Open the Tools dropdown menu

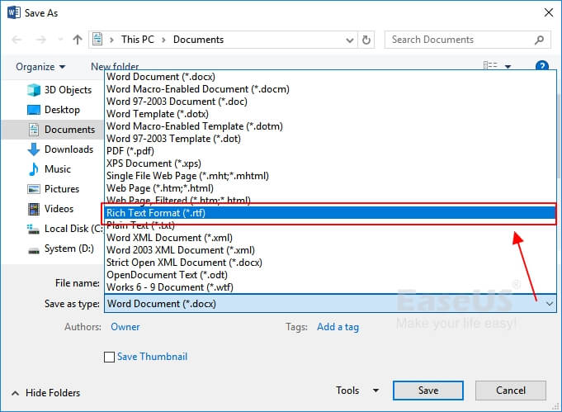(x=357, y=391)
